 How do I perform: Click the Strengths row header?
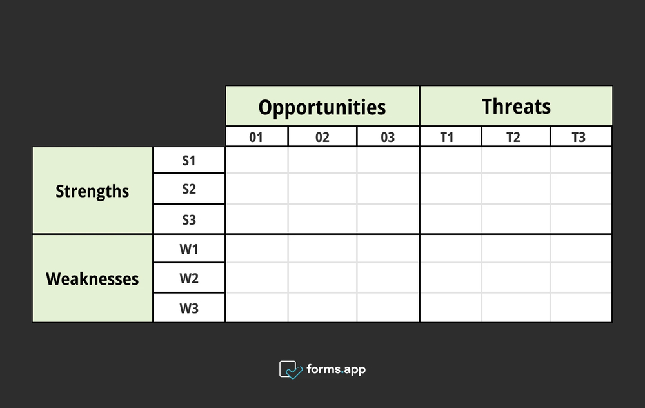(92, 191)
